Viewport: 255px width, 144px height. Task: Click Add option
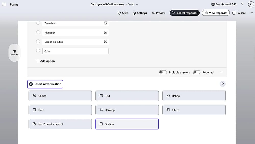[x=46, y=61]
